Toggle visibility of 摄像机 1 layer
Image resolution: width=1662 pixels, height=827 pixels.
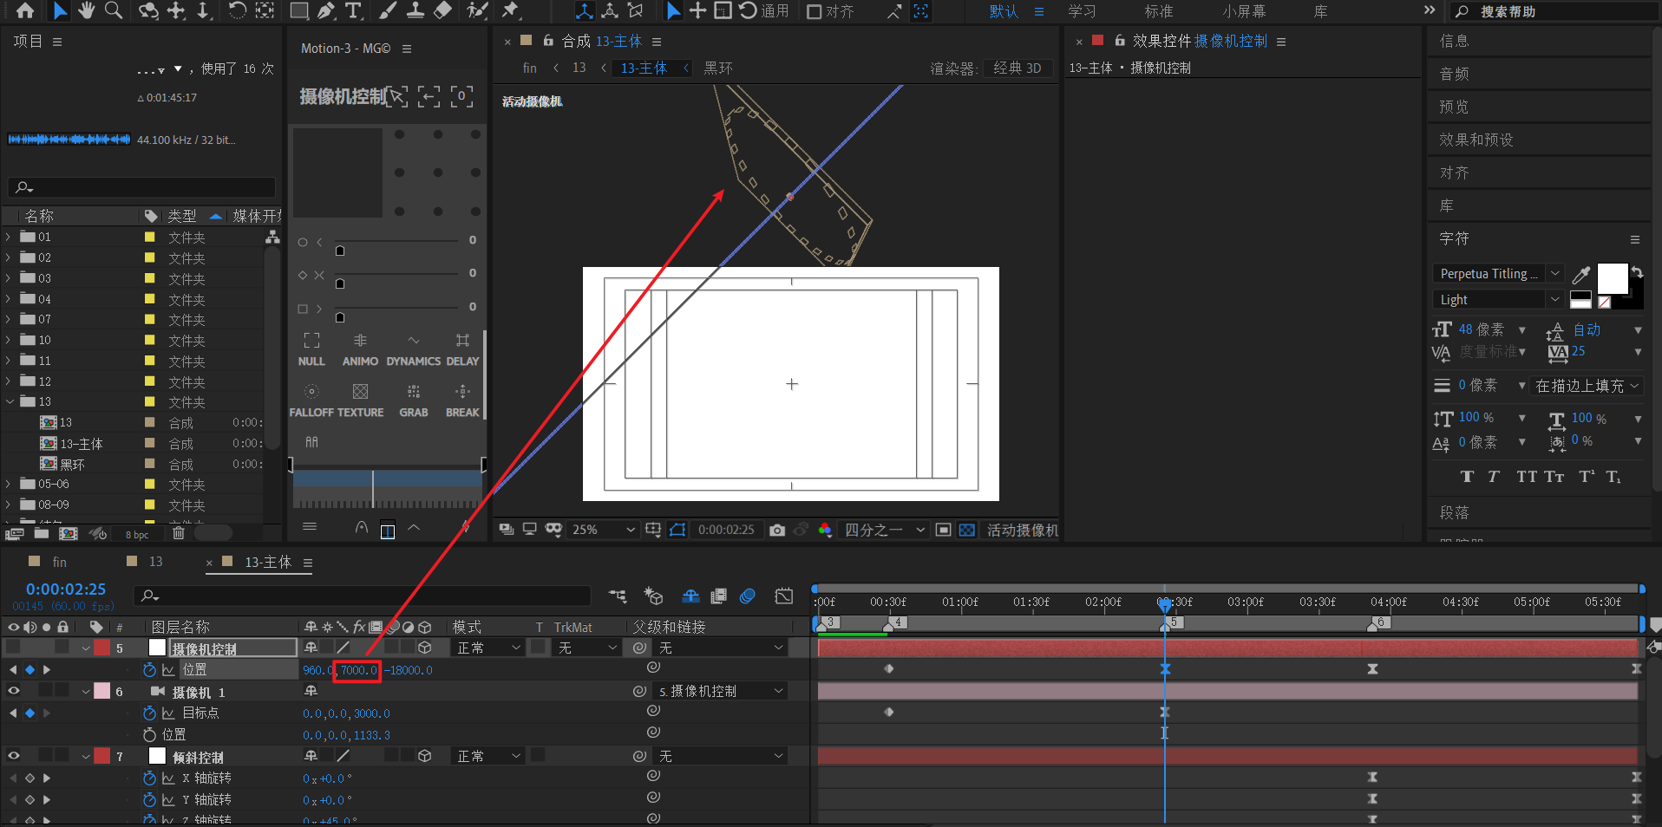click(14, 691)
